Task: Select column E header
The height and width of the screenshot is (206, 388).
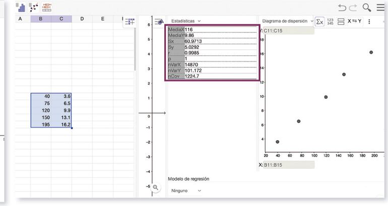Action: pos(102,19)
